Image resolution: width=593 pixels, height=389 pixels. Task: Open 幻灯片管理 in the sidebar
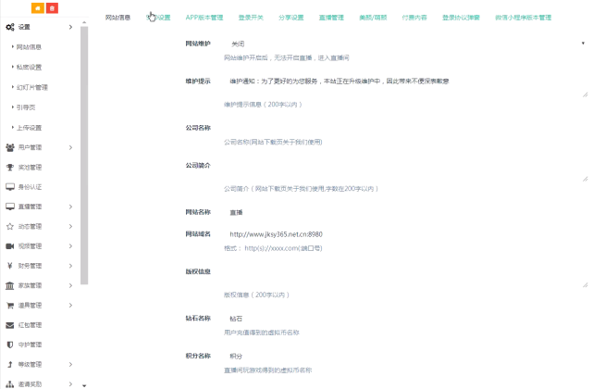click(32, 87)
